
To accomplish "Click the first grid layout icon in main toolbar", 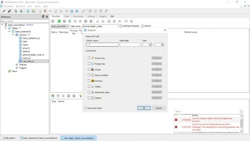I will [90, 11].
